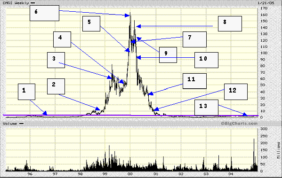Viewport: 282px width, 178px height.
Task: Click the 1/21/05 date label
Action: (266, 3)
